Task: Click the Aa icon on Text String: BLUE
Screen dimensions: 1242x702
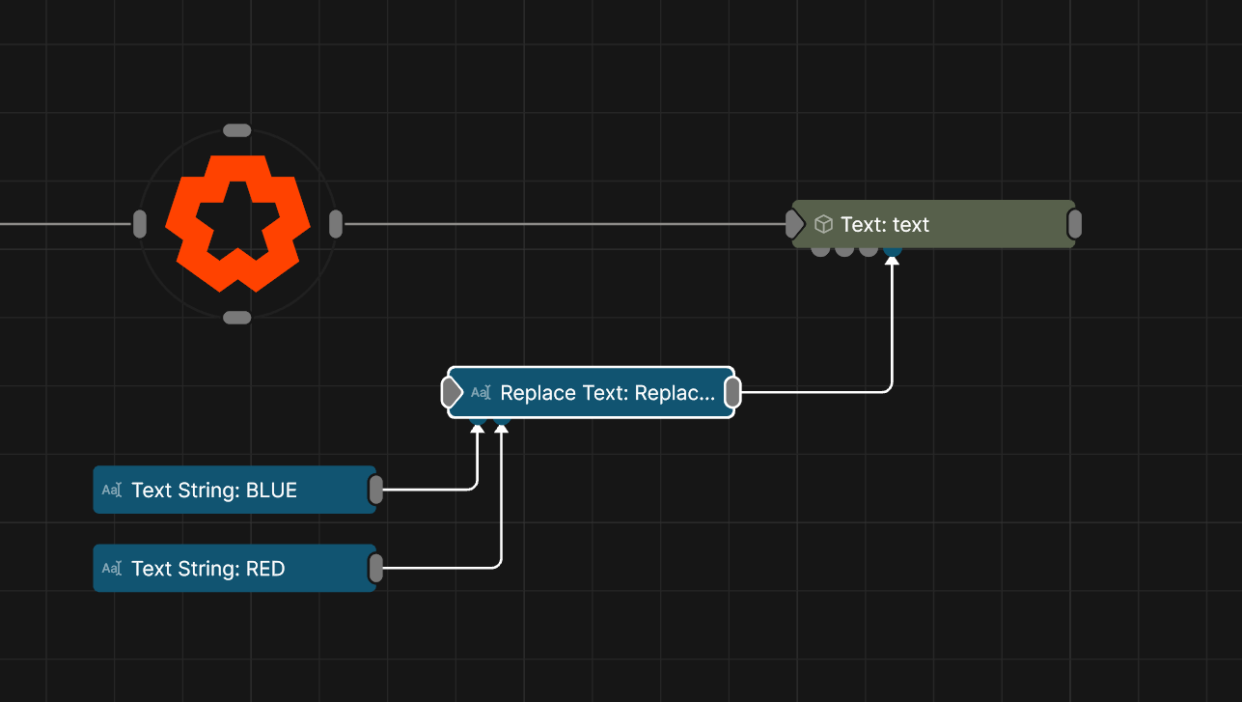Action: pos(112,491)
